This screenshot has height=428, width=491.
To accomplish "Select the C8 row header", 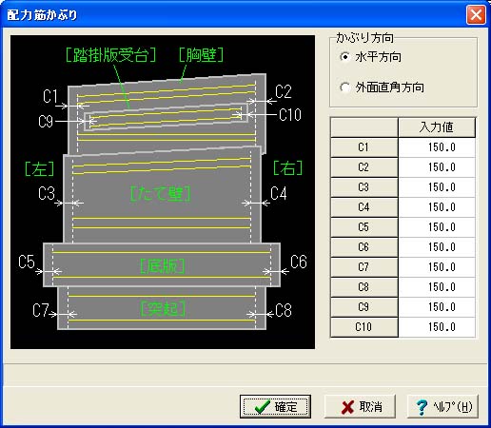I will (x=364, y=287).
